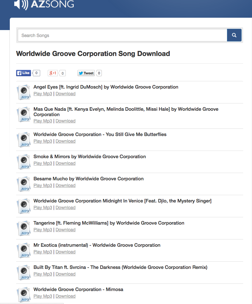This screenshot has height=304, width=252.
Task: Play Mp3 for Midnight In Venice
Action: point(43,208)
